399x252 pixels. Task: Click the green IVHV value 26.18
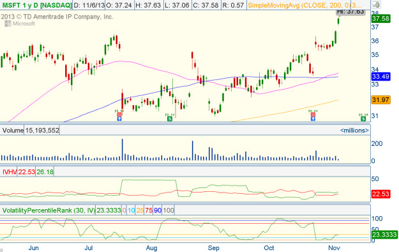[45, 172]
